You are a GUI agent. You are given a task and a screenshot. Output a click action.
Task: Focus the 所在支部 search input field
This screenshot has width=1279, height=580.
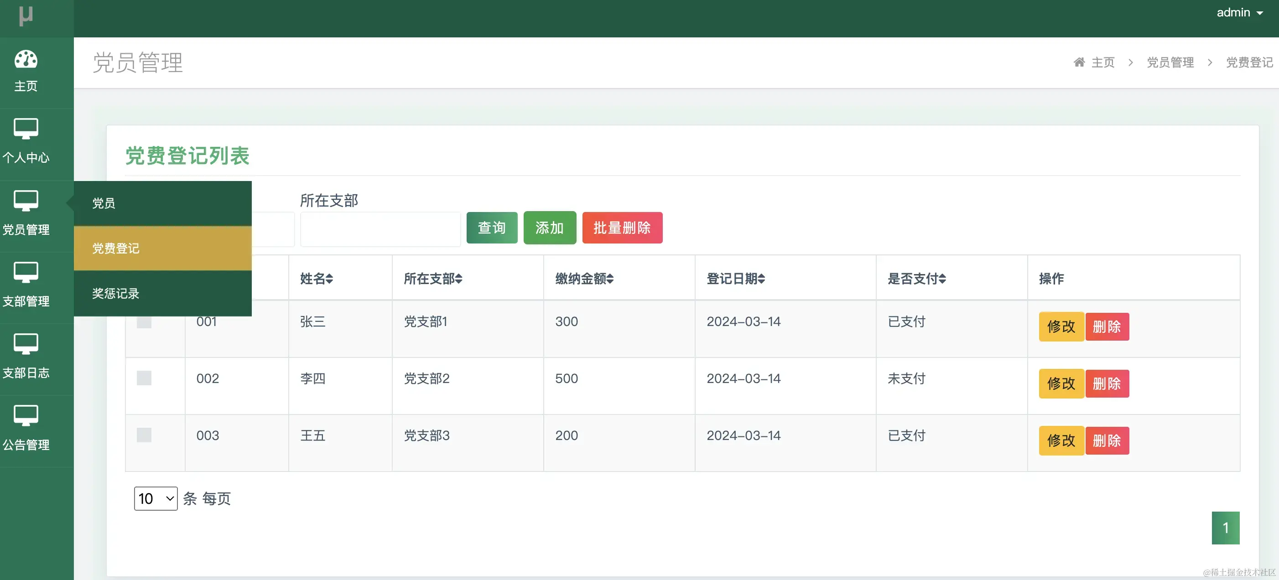pyautogui.click(x=380, y=229)
